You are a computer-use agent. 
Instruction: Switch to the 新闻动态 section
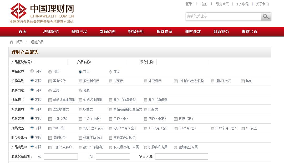pos(108,31)
